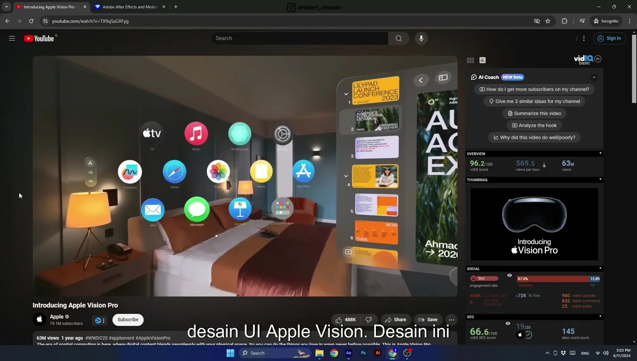View site information icon in address bar

(x=45, y=21)
